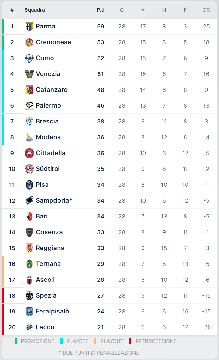The height and width of the screenshot is (360, 219).
Task: Click the Venezia winged lion crest
Action: (29, 74)
